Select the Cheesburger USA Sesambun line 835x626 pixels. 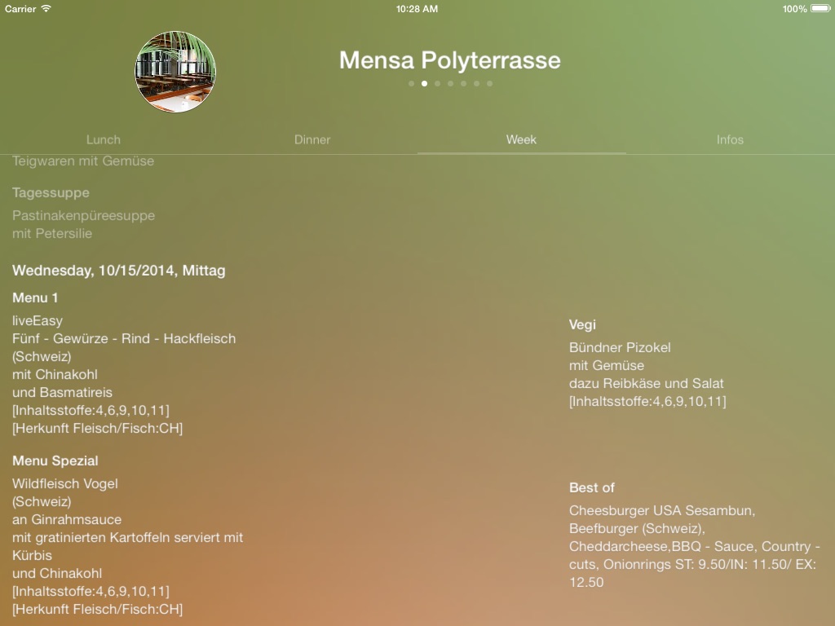tap(662, 510)
